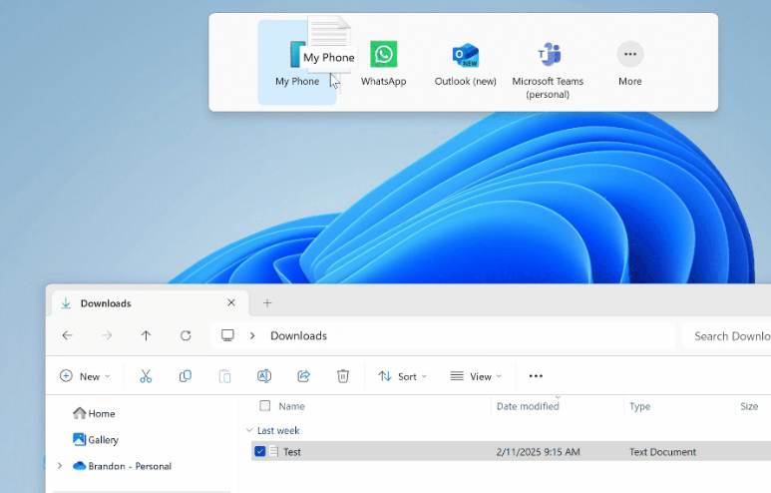Select the Test file name

coord(291,452)
